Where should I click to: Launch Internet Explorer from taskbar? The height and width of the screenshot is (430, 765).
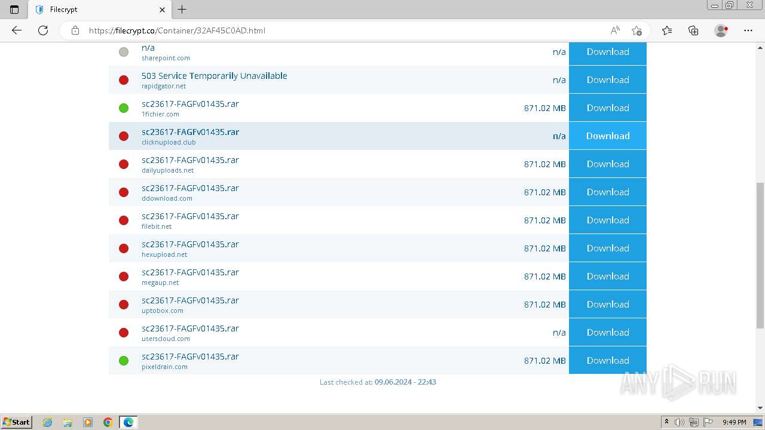48,422
